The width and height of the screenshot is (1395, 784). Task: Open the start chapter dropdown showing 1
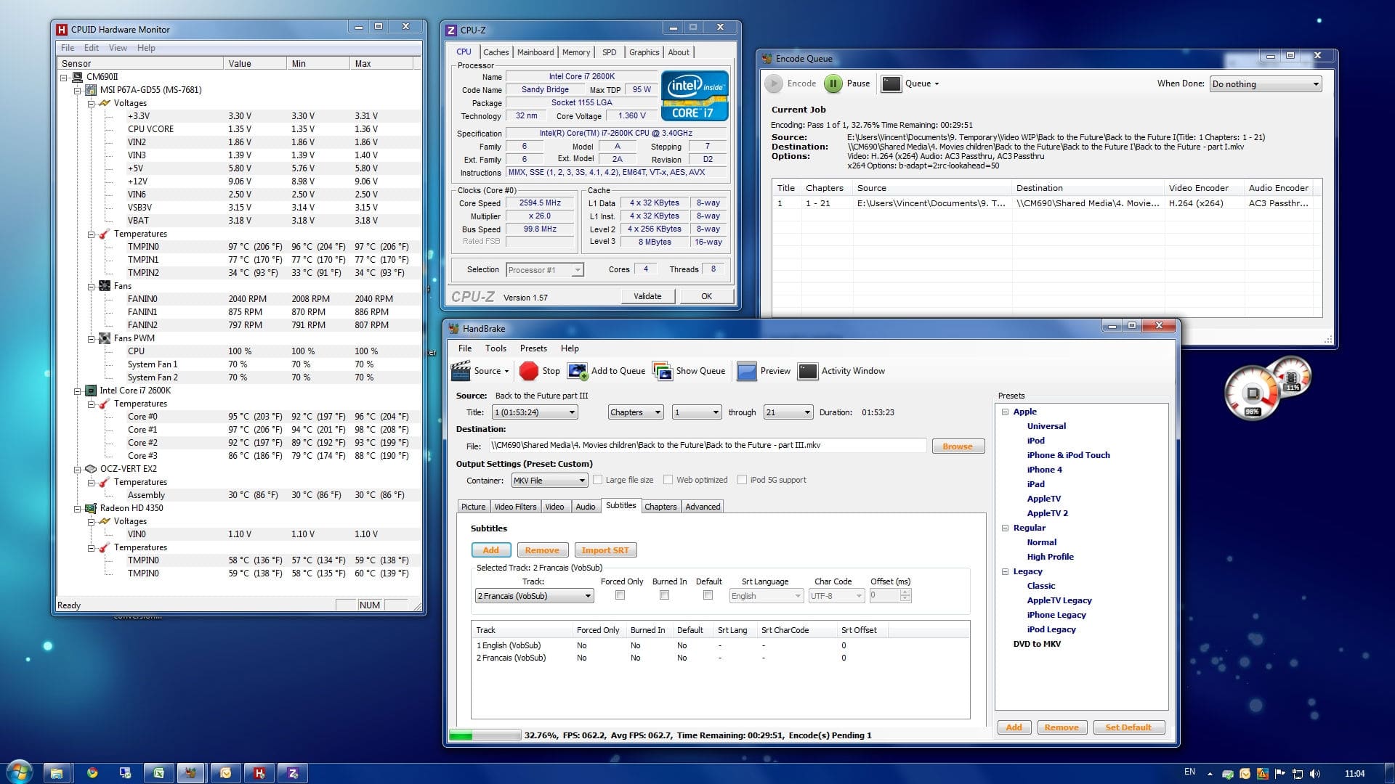(x=697, y=412)
